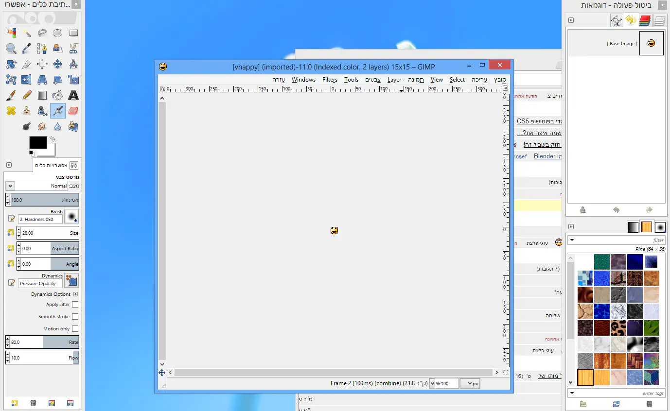Select the Smudge tool
Screen dimensions: 670x411
(42, 126)
